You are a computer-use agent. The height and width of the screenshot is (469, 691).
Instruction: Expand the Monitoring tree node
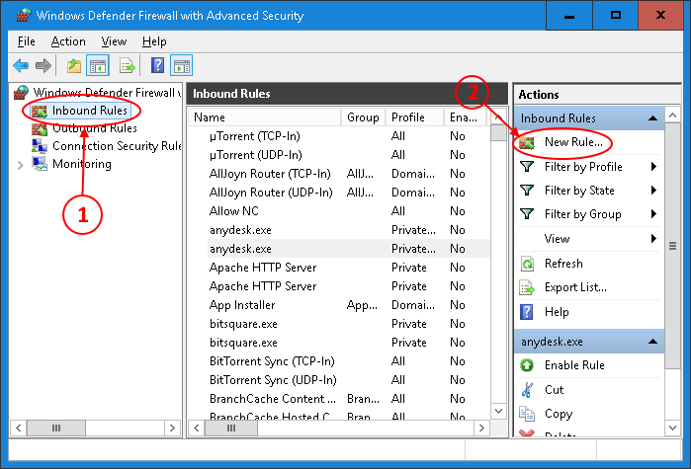[21, 164]
